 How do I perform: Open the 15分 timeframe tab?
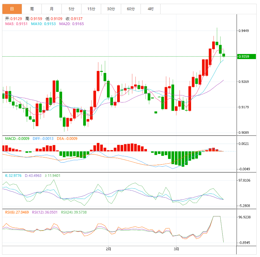click(x=91, y=9)
